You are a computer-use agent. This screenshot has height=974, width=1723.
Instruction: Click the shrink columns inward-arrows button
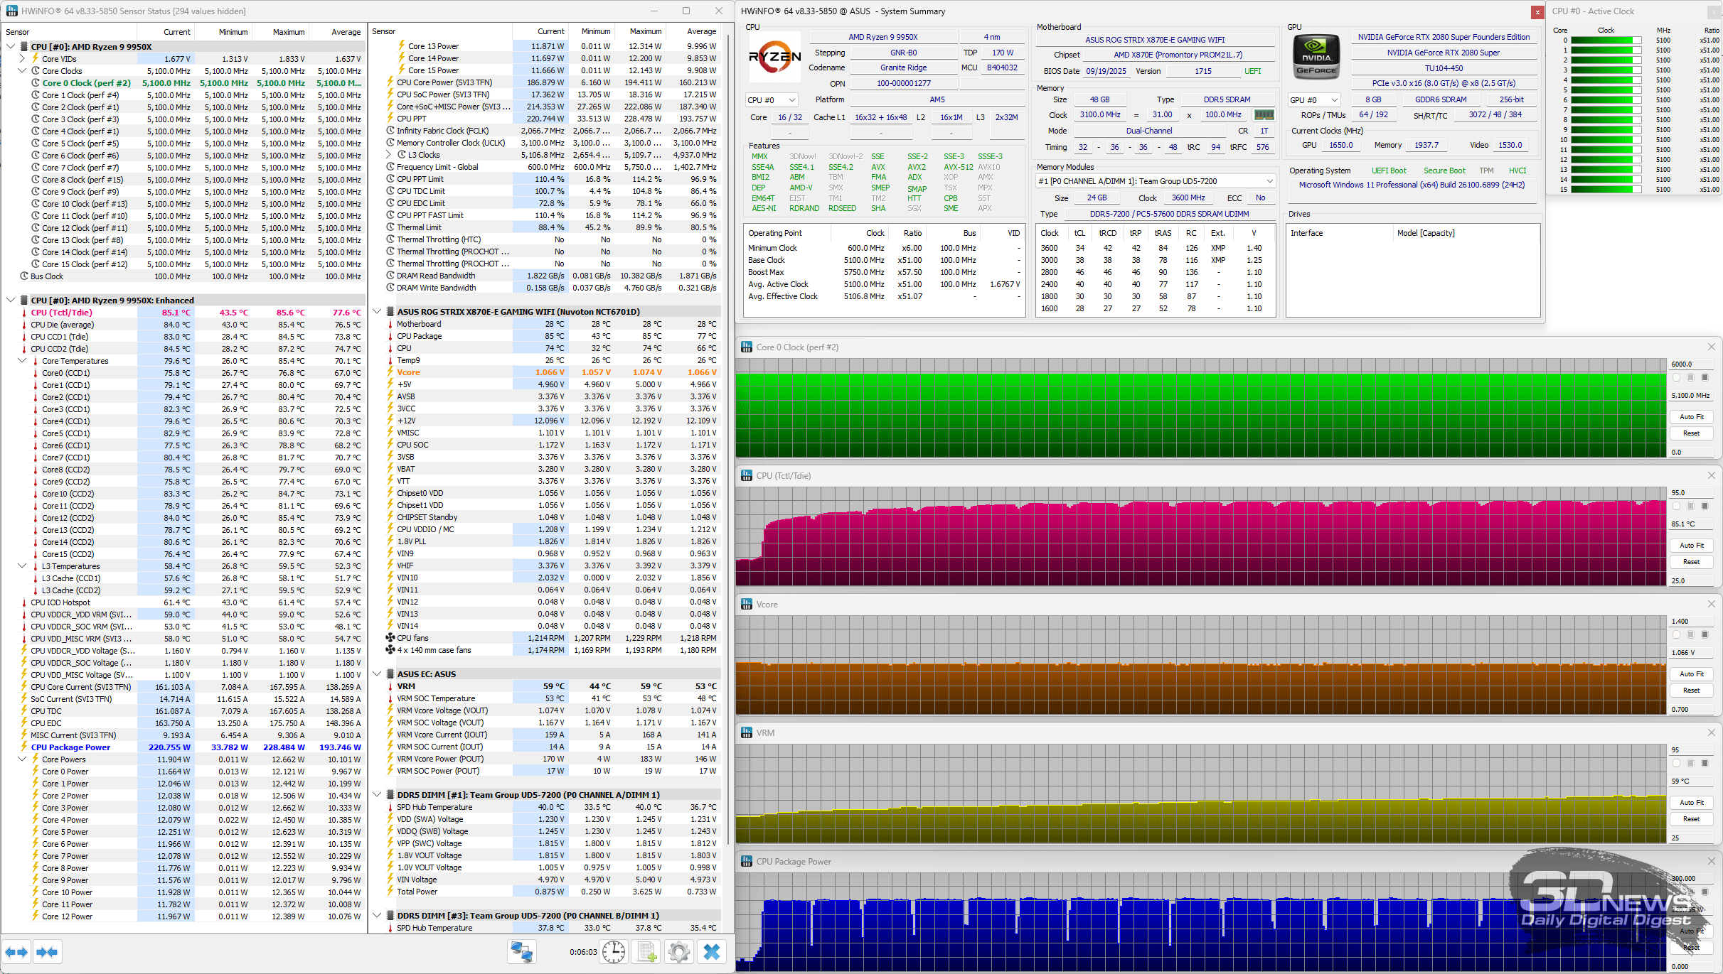click(47, 952)
